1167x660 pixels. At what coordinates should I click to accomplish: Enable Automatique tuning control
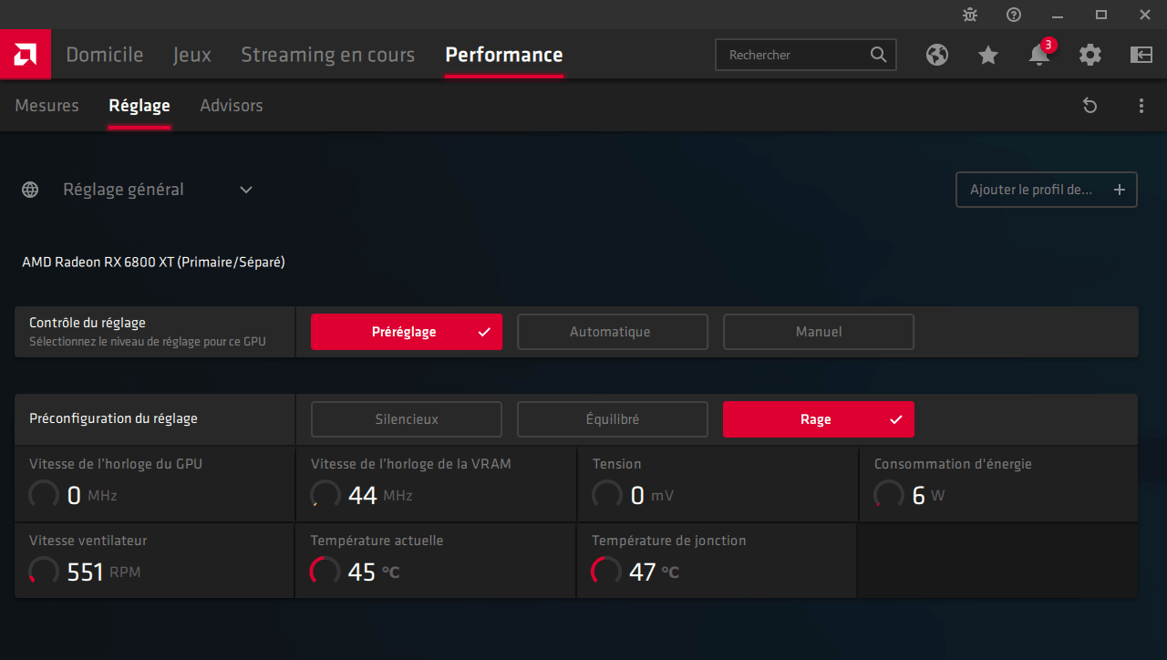click(x=612, y=332)
